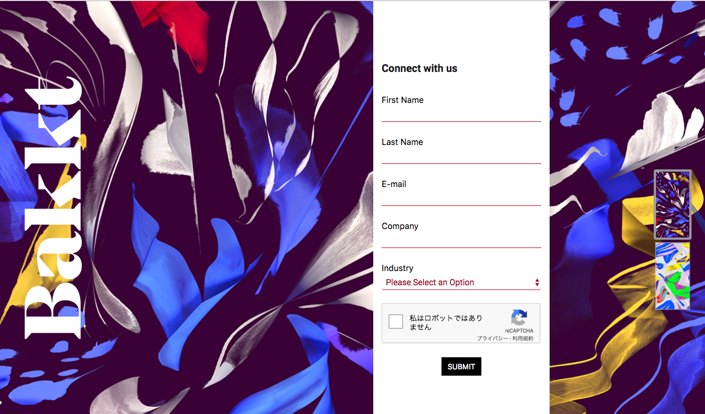This screenshot has width=705, height=414.
Task: Click the "Company" field label
Action: pos(400,226)
